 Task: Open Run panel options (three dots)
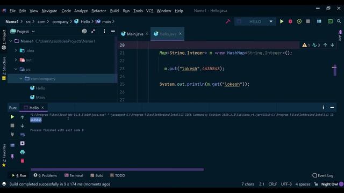pyautogui.click(x=323, y=107)
